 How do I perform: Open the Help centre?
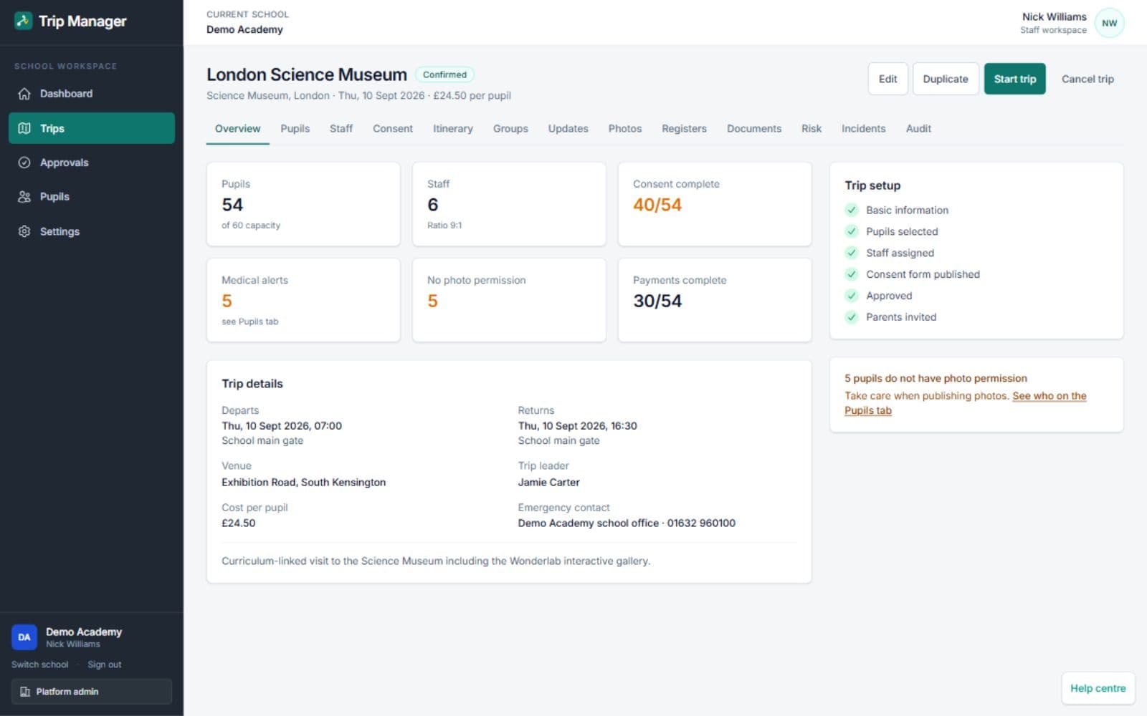pos(1098,688)
